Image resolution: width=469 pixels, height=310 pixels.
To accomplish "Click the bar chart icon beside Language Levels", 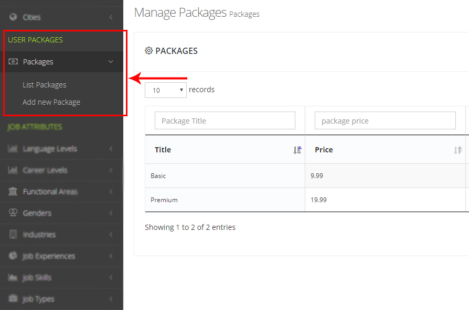I will coord(13,149).
